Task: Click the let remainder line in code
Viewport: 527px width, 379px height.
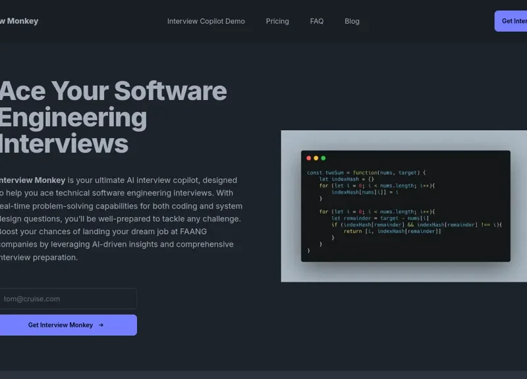Action: (382, 218)
